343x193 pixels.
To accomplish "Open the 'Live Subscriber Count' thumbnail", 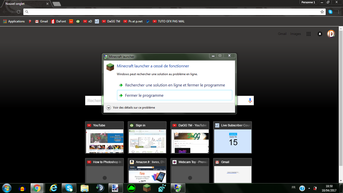I will pyautogui.click(x=233, y=137).
